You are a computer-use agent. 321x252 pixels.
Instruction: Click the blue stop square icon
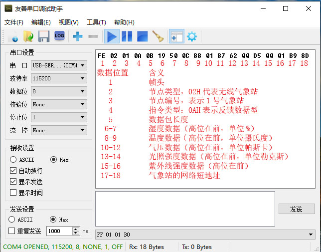point(142,36)
